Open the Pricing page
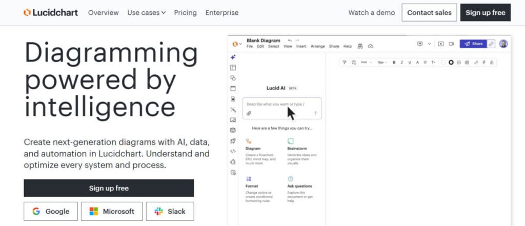Screen dimensions: 525x226 [x=185, y=13]
